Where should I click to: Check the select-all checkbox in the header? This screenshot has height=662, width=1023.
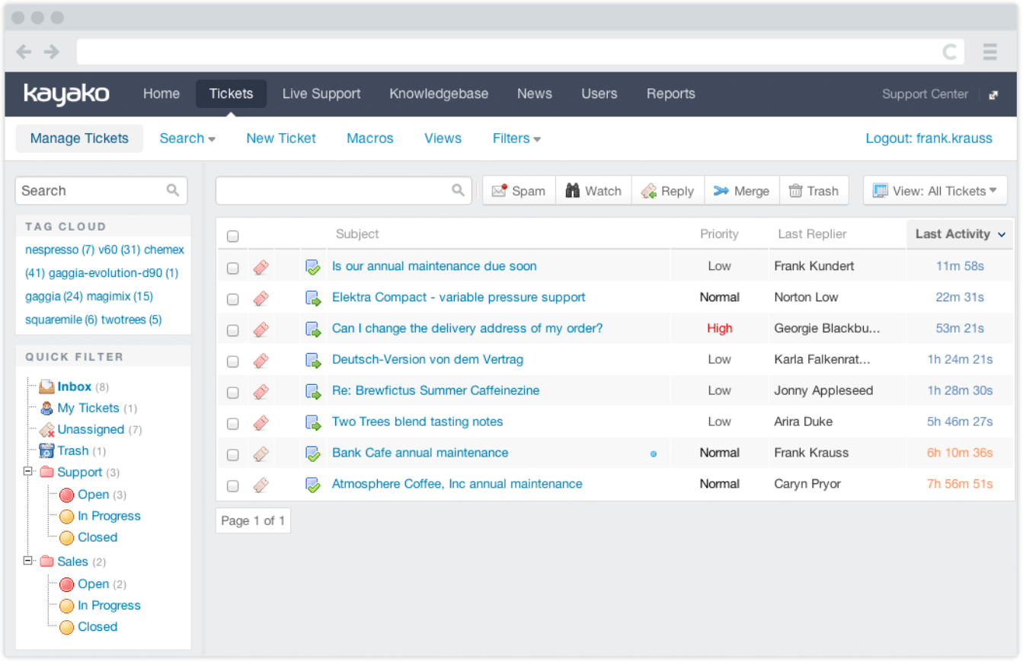(x=232, y=236)
